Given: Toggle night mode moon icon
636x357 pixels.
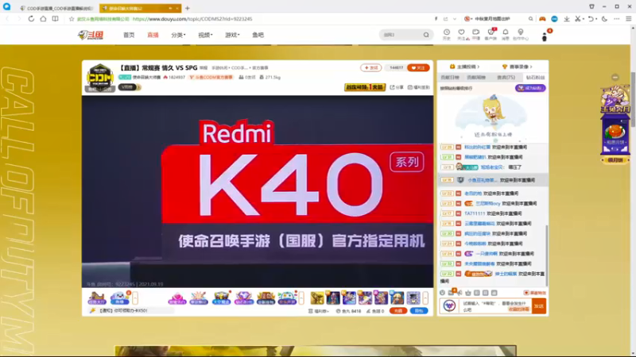Looking at the screenshot, I should [x=604, y=18].
